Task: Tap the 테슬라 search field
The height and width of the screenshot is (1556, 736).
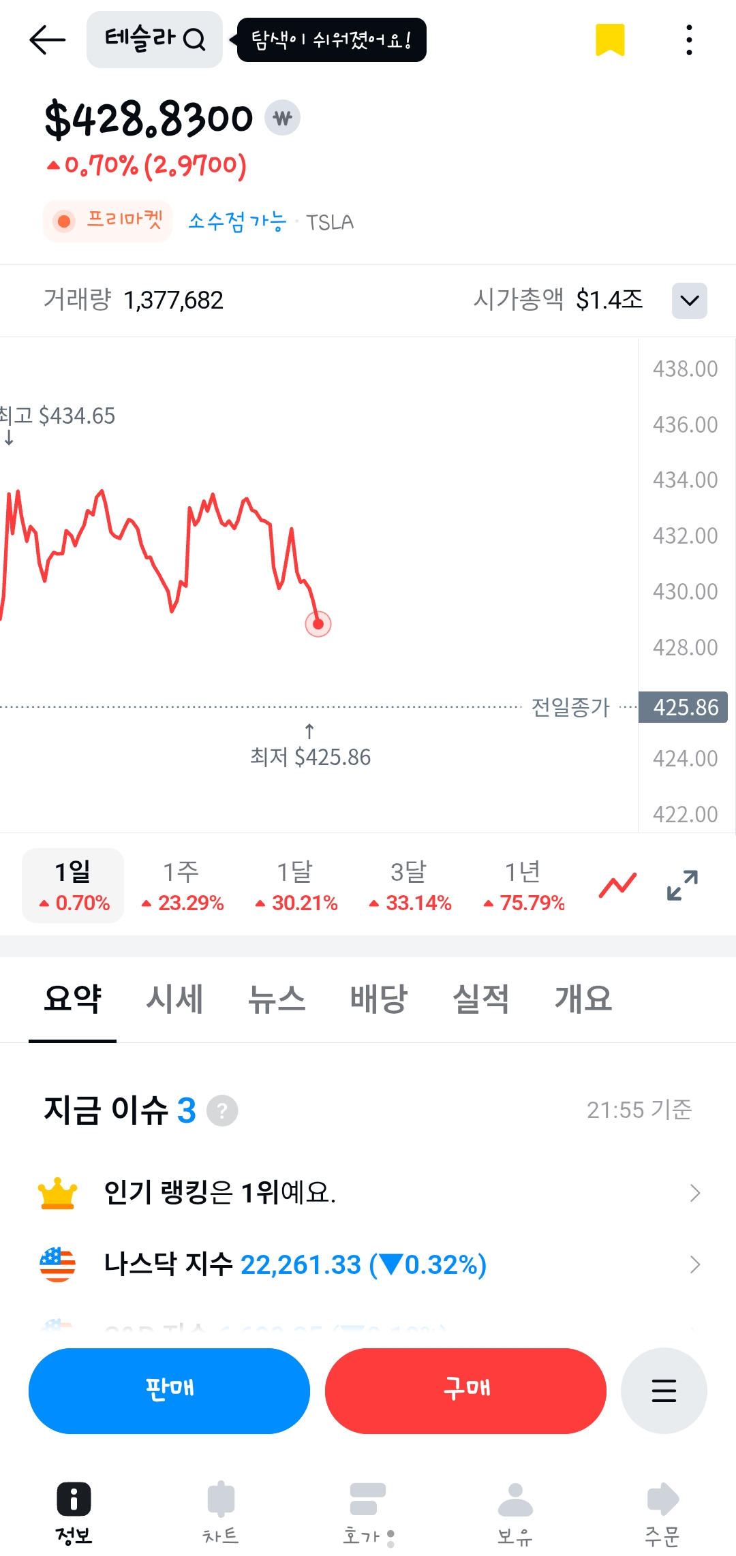Action: [155, 40]
